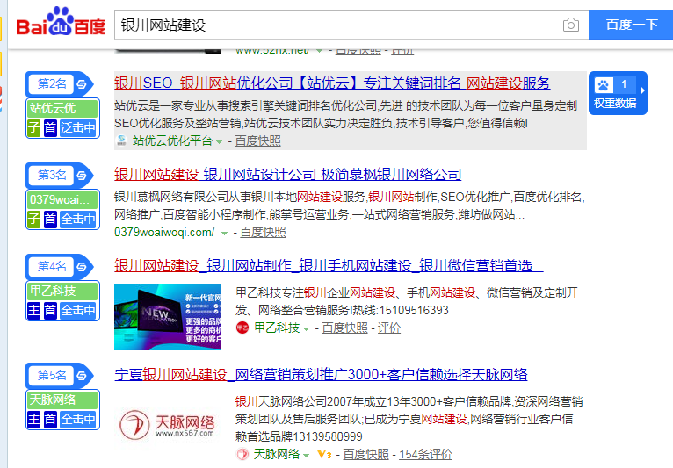Open 百度快照 for 站优云 result
This screenshot has height=468, width=673.
click(258, 140)
